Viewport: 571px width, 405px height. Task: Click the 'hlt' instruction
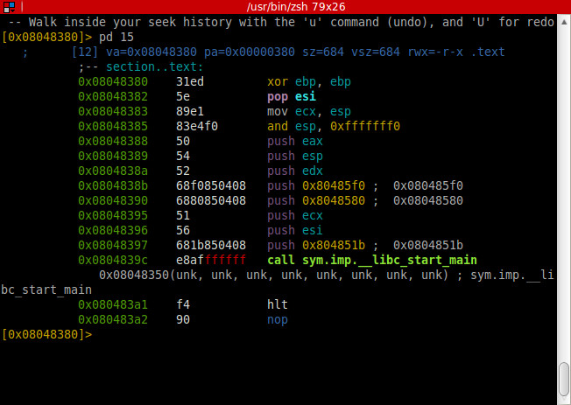278,305
